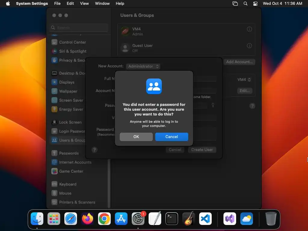Select Wallpaper in the sidebar

[68, 91]
